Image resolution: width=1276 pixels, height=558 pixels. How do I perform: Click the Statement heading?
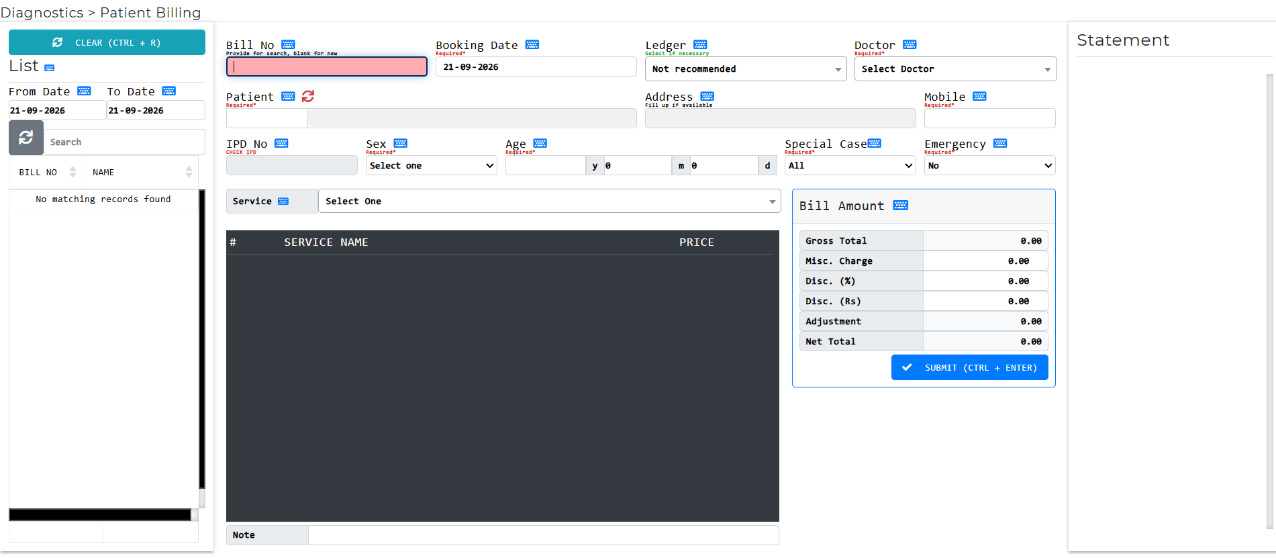click(1123, 40)
